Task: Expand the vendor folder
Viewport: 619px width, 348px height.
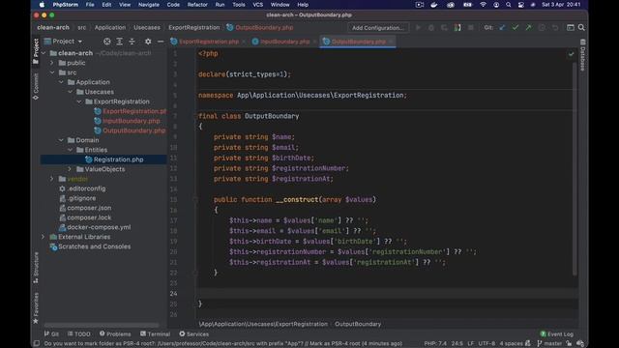Action: coord(51,179)
